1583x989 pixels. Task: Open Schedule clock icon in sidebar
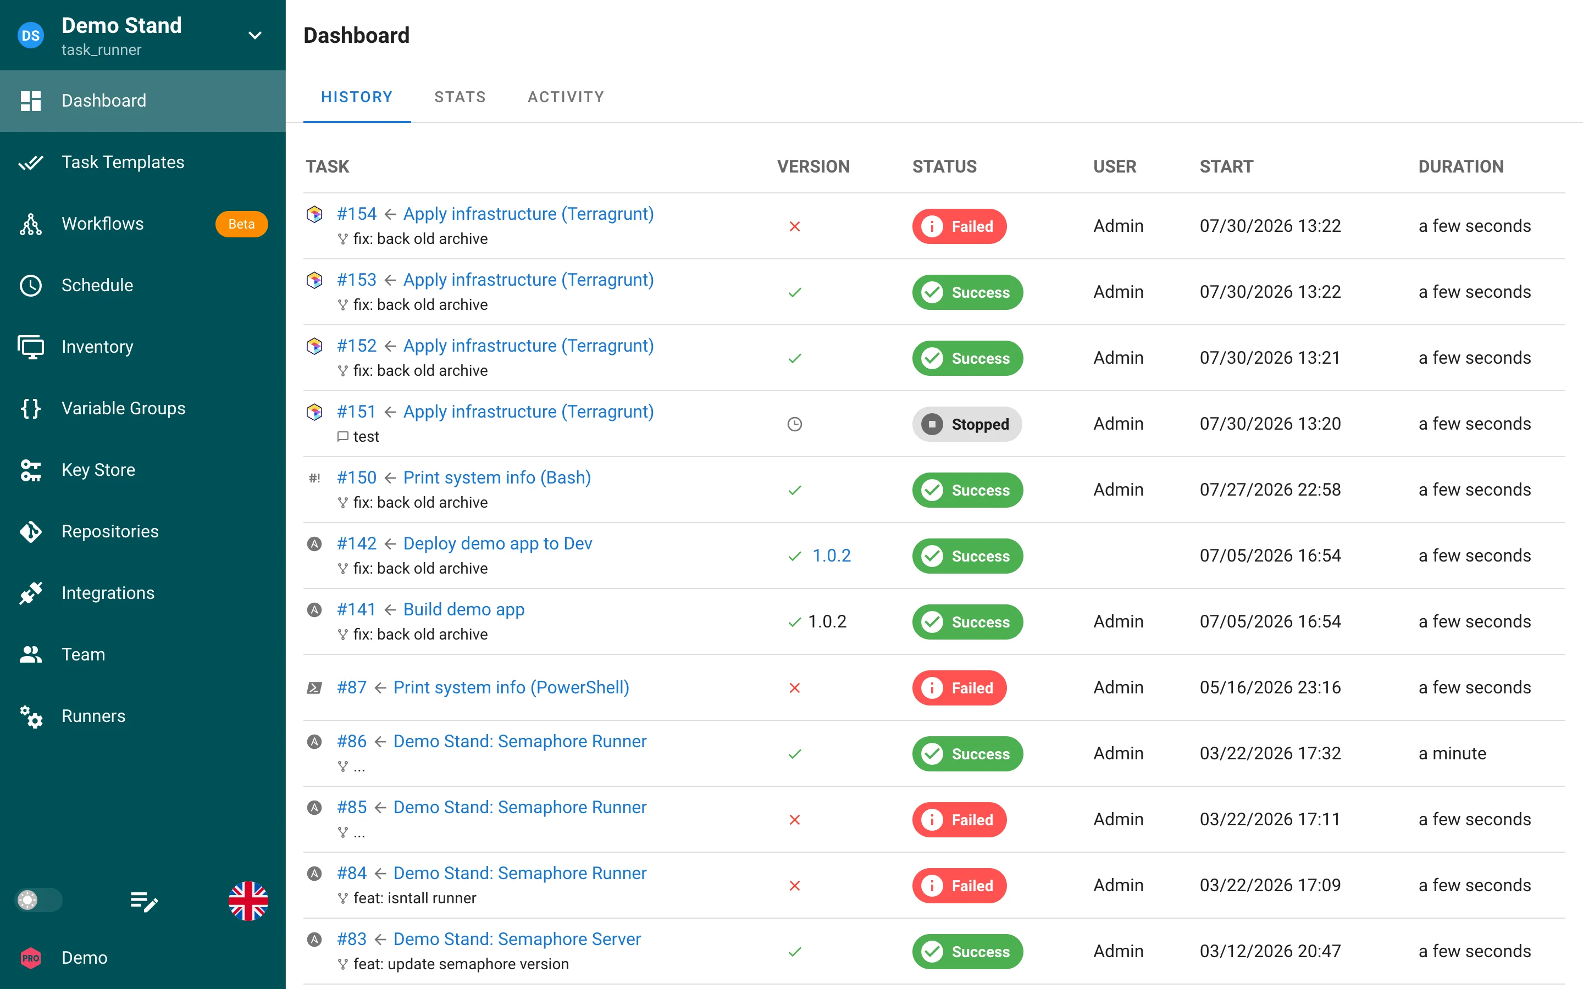31,285
